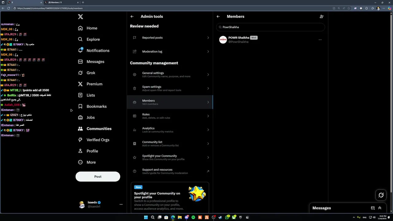Open the Windows Start menu
This screenshot has height=221, width=393.
pyautogui.click(x=146, y=217)
